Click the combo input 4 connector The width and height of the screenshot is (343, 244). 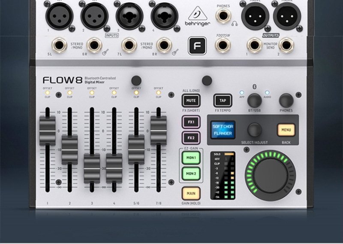[165, 16]
